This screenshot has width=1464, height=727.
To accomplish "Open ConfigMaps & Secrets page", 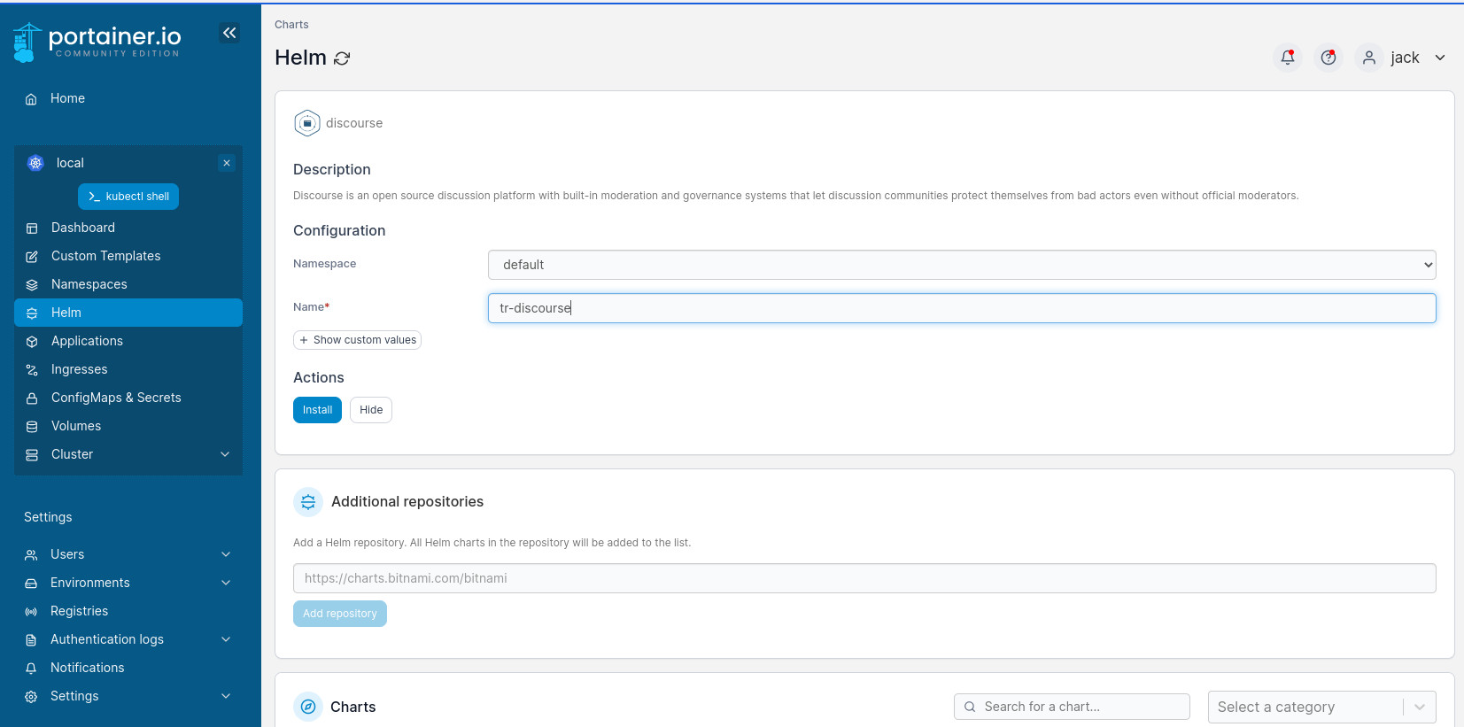I will click(x=116, y=398).
